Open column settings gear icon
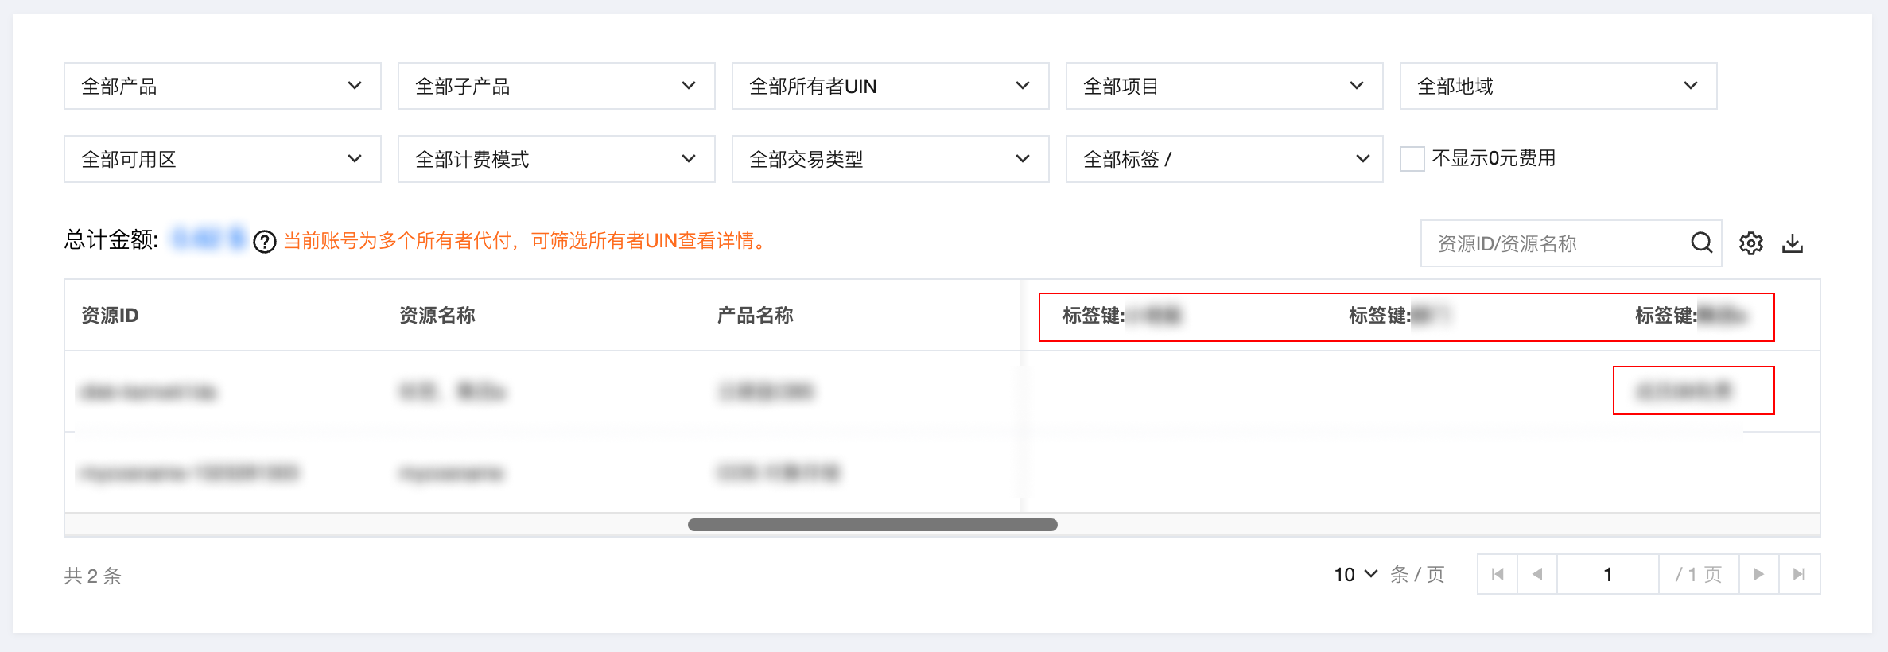1888x652 pixels. coord(1750,243)
